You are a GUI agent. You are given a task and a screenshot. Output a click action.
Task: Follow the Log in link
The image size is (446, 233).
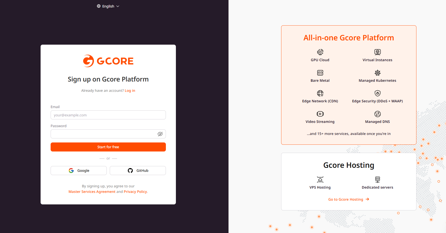130,91
